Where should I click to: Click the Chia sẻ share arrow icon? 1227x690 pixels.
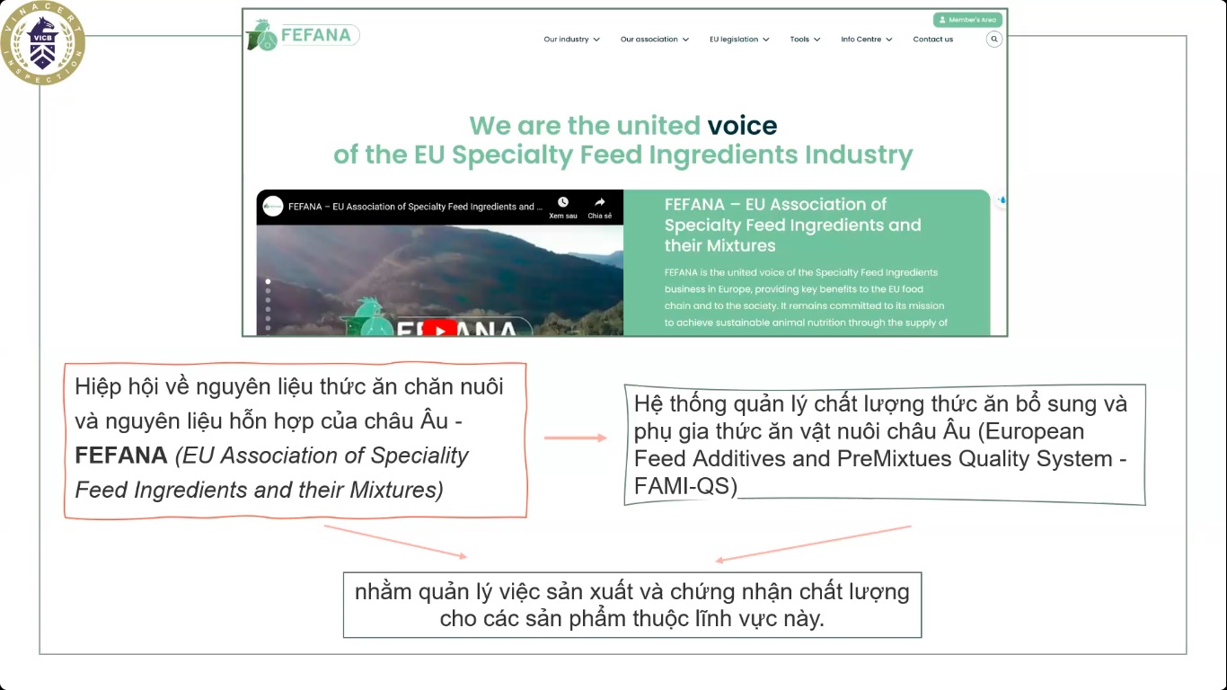(600, 202)
